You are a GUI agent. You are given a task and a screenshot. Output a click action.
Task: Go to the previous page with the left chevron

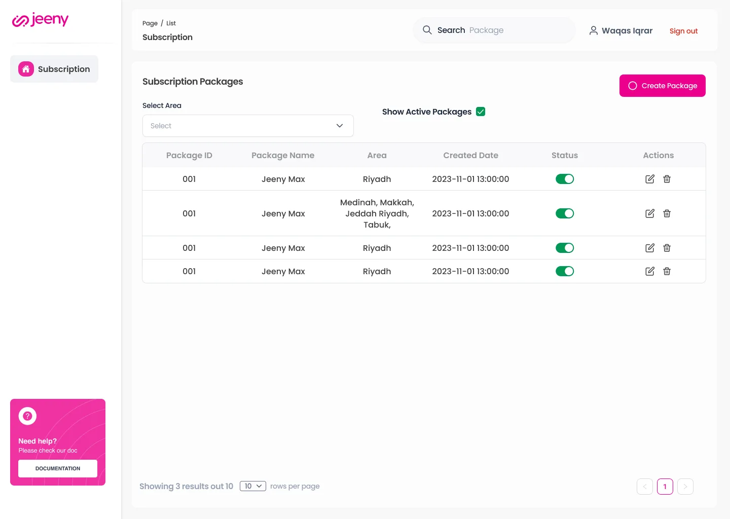[645, 487]
